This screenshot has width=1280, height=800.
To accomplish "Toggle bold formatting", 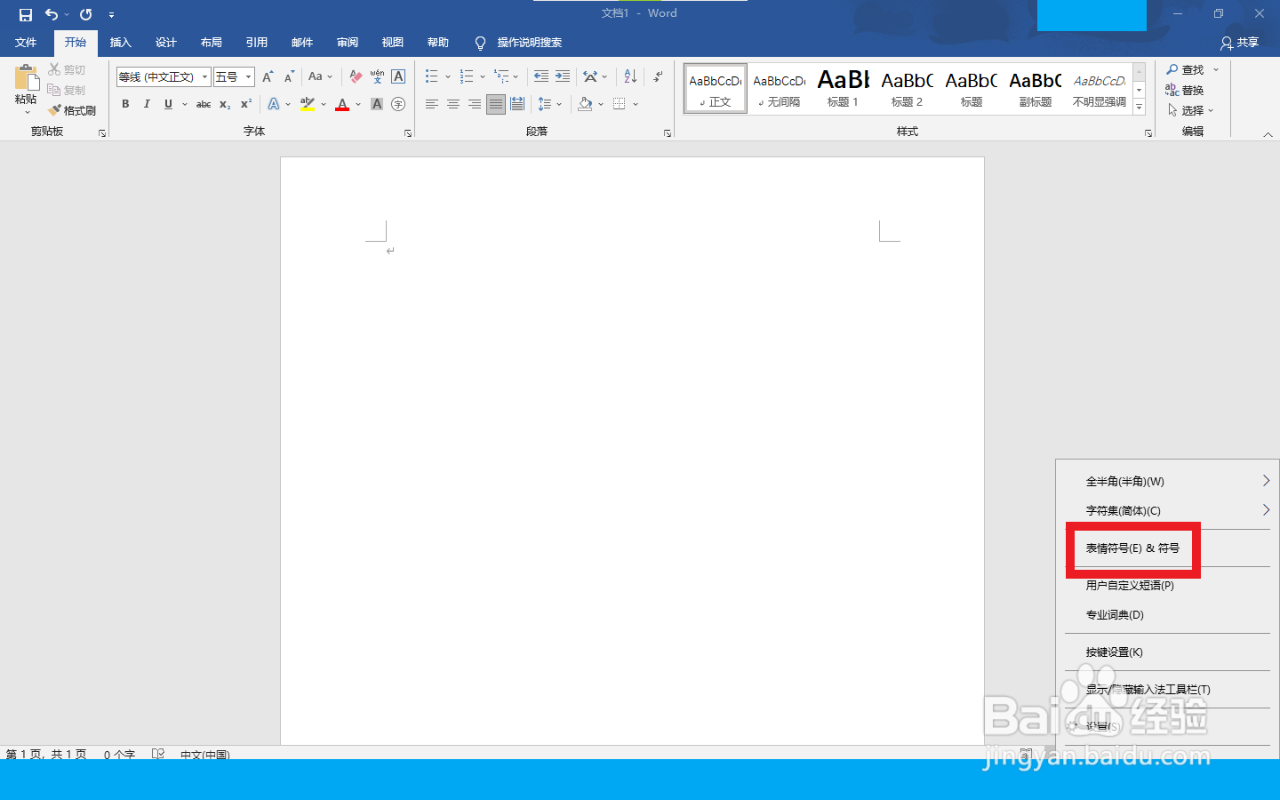I will (125, 104).
